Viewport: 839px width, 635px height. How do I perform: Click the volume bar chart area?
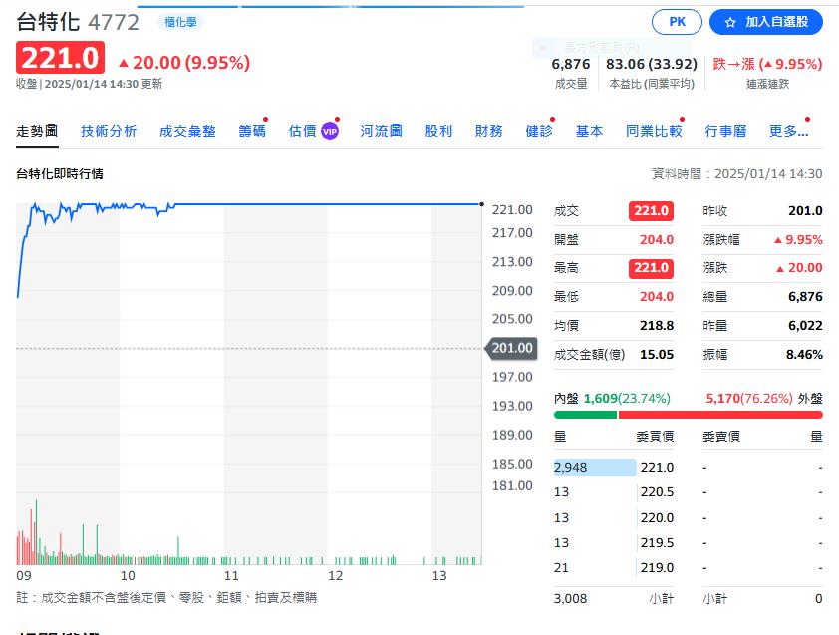click(249, 532)
